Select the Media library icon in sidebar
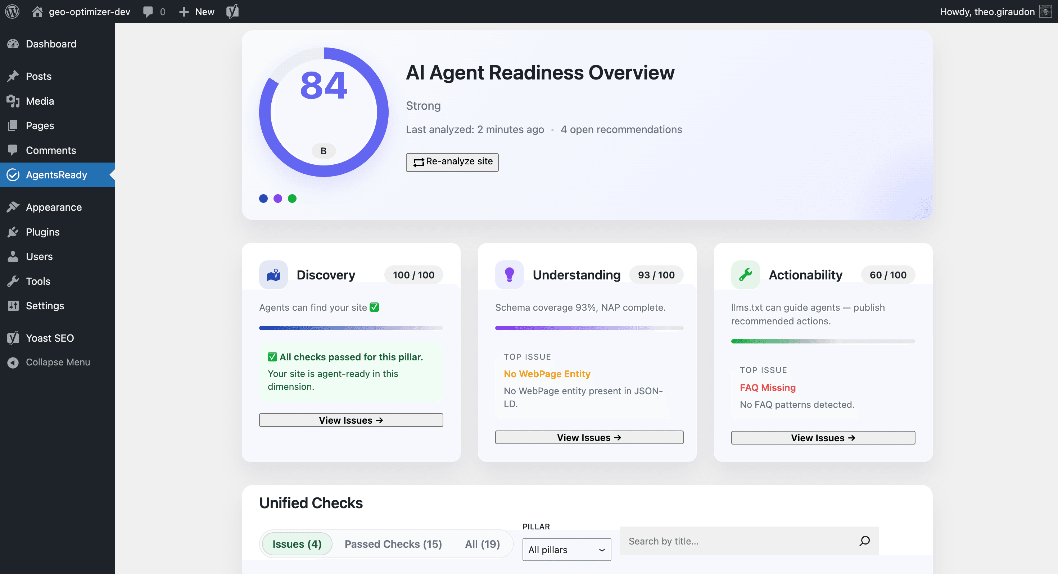Image resolution: width=1058 pixels, height=574 pixels. [x=13, y=101]
